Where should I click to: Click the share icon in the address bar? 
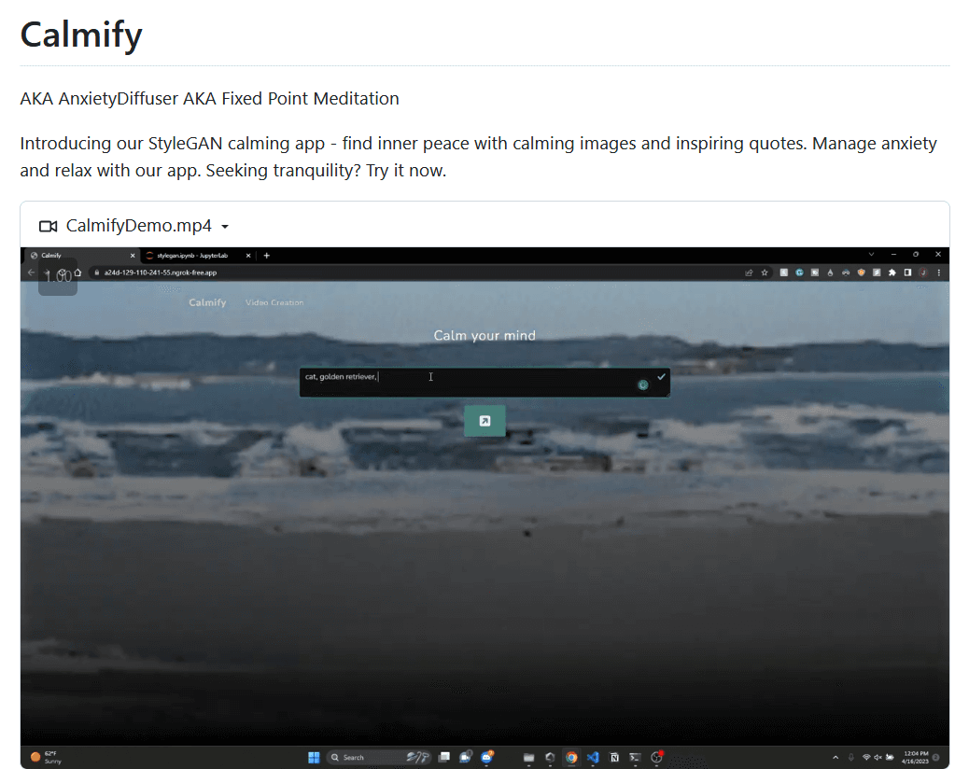coord(748,272)
